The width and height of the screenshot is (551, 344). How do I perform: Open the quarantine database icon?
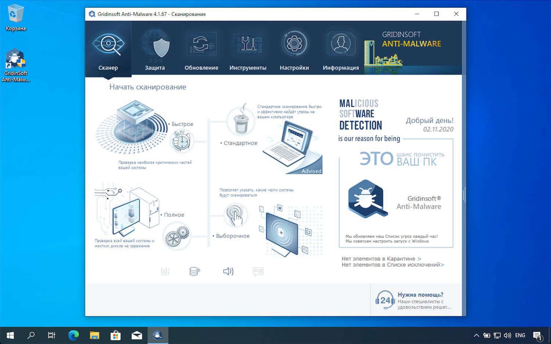click(194, 271)
